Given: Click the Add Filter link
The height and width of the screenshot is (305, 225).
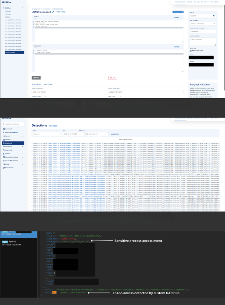Looking at the screenshot, I should pyautogui.click(x=115, y=134).
